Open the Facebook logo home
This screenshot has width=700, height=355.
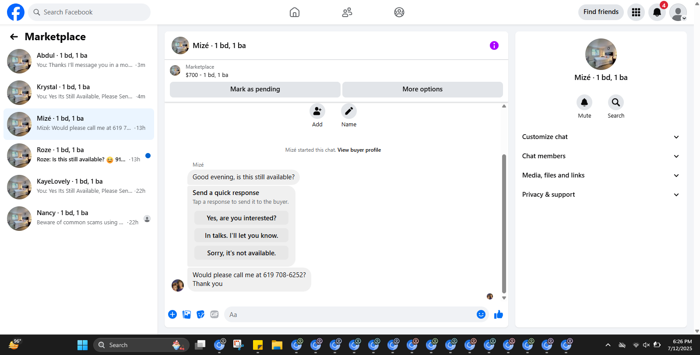(x=16, y=12)
